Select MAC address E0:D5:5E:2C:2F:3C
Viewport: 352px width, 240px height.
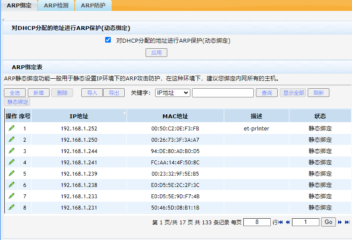pos(175,185)
